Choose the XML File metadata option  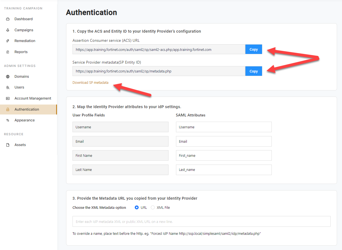[152, 207]
